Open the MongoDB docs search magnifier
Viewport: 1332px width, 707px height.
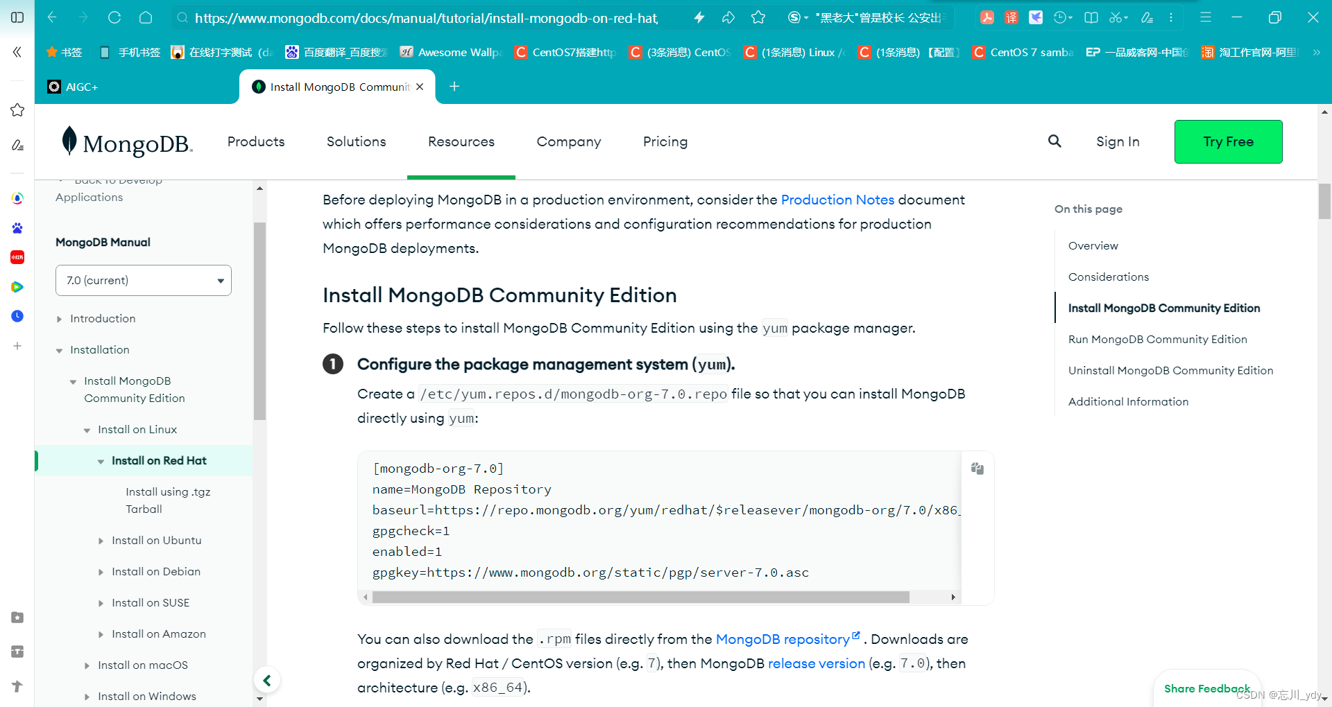pyautogui.click(x=1054, y=141)
